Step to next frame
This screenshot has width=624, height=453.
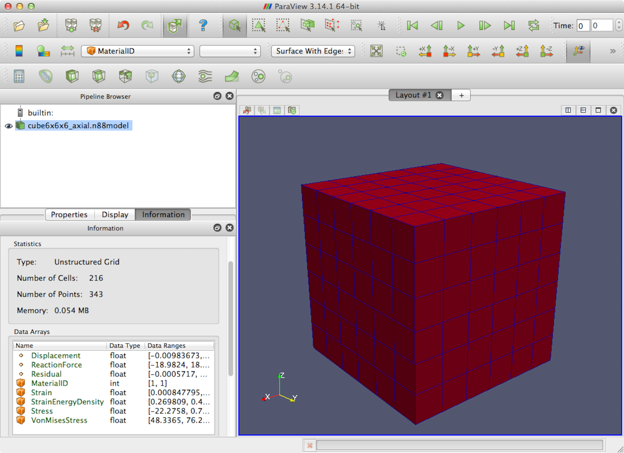[485, 25]
